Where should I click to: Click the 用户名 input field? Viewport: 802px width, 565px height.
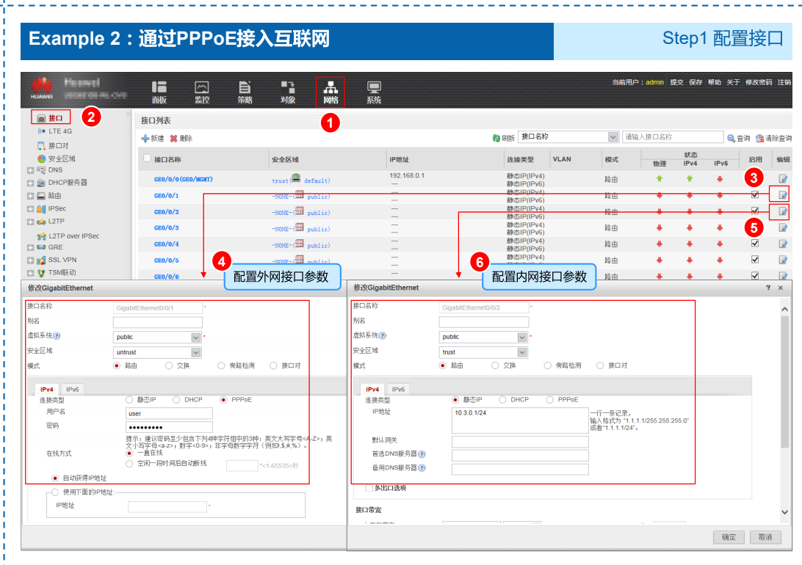[169, 413]
